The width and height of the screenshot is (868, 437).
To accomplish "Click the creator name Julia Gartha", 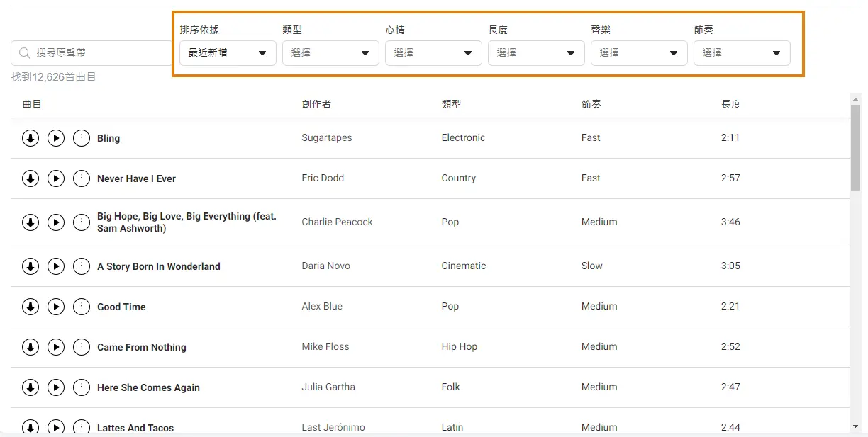I will 328,387.
